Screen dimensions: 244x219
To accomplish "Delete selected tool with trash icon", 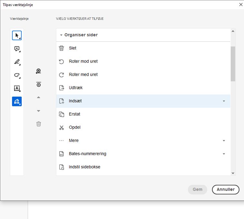I will point(38,124).
